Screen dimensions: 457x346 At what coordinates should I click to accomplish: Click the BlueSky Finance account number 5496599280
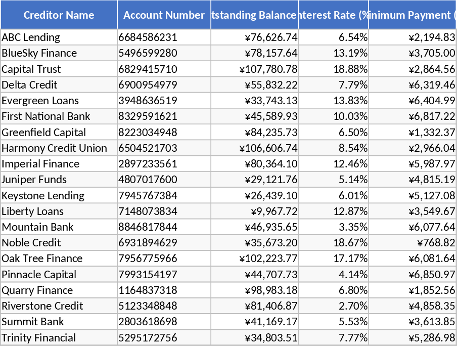(x=148, y=53)
